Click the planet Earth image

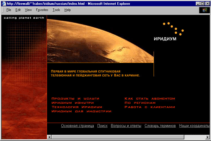100,41
